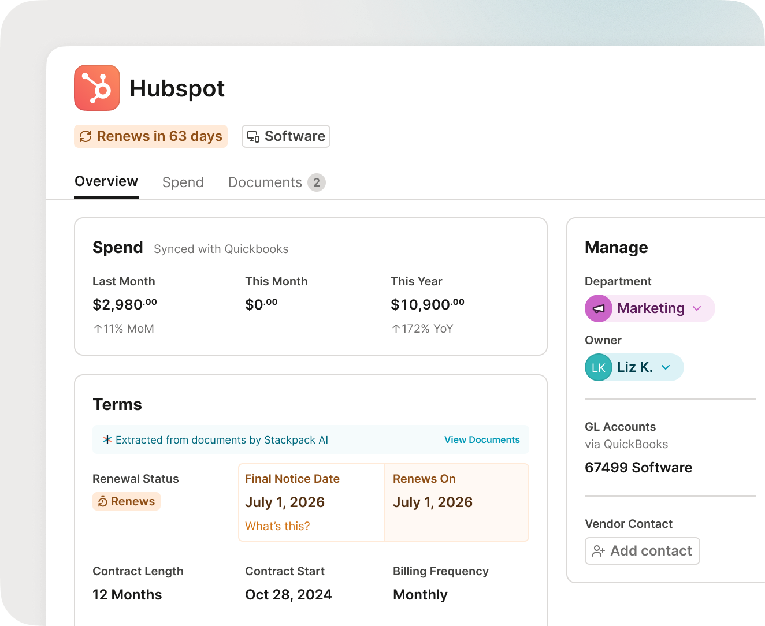Open the Liz K. owner dropdown chevron

(x=666, y=367)
